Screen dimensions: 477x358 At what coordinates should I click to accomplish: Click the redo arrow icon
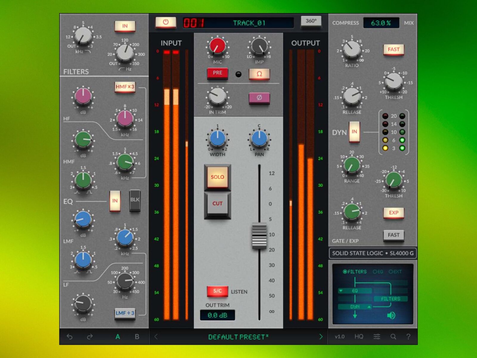point(89,337)
